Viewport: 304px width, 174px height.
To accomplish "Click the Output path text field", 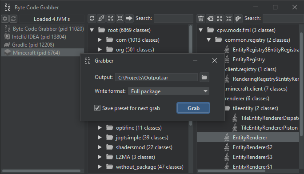I will click(156, 77).
